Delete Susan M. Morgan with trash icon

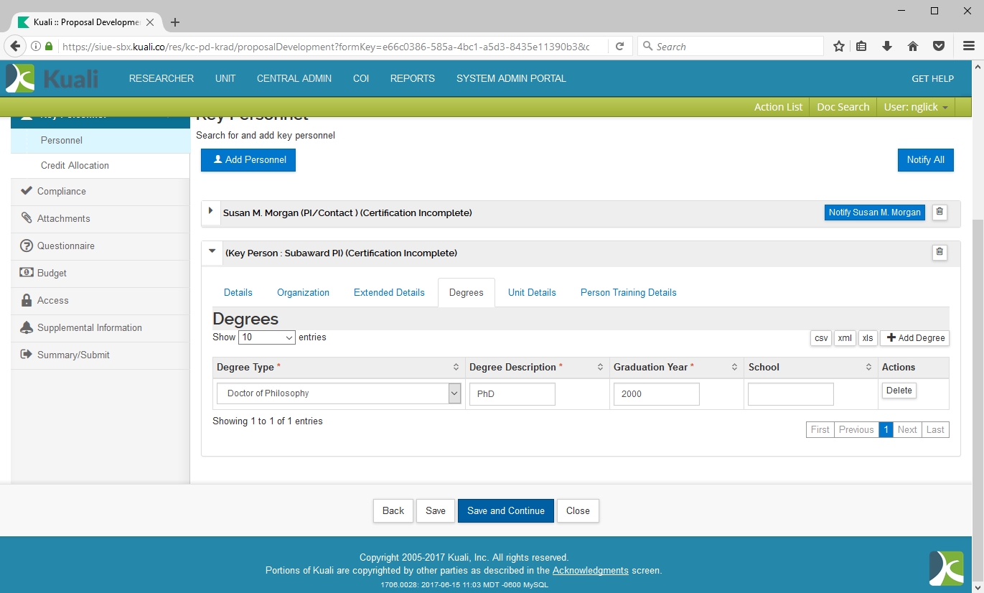[x=940, y=213]
